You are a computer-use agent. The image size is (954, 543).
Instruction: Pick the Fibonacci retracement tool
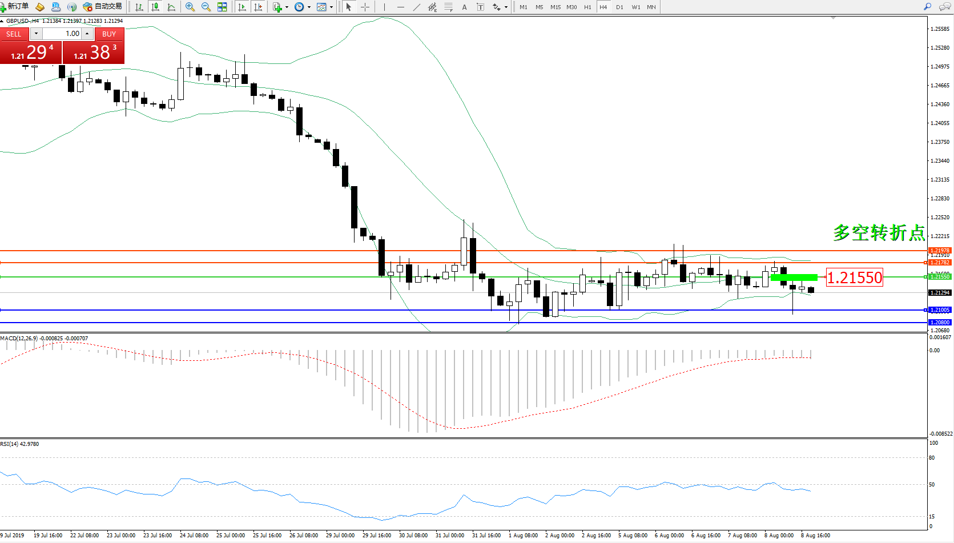point(449,7)
